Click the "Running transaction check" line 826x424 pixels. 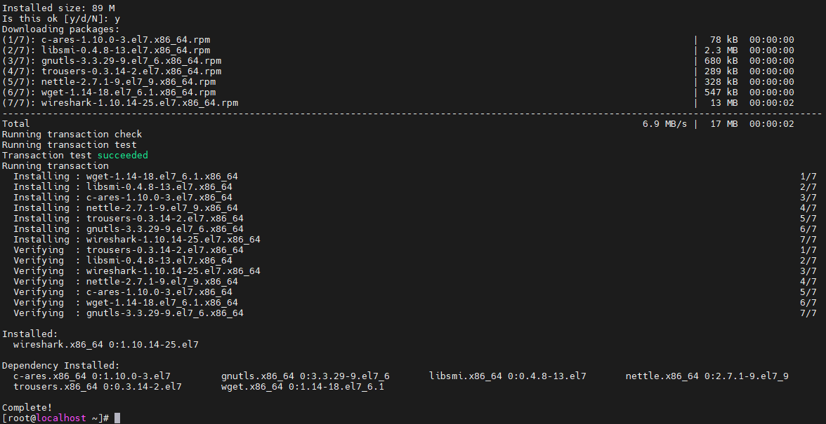72,135
